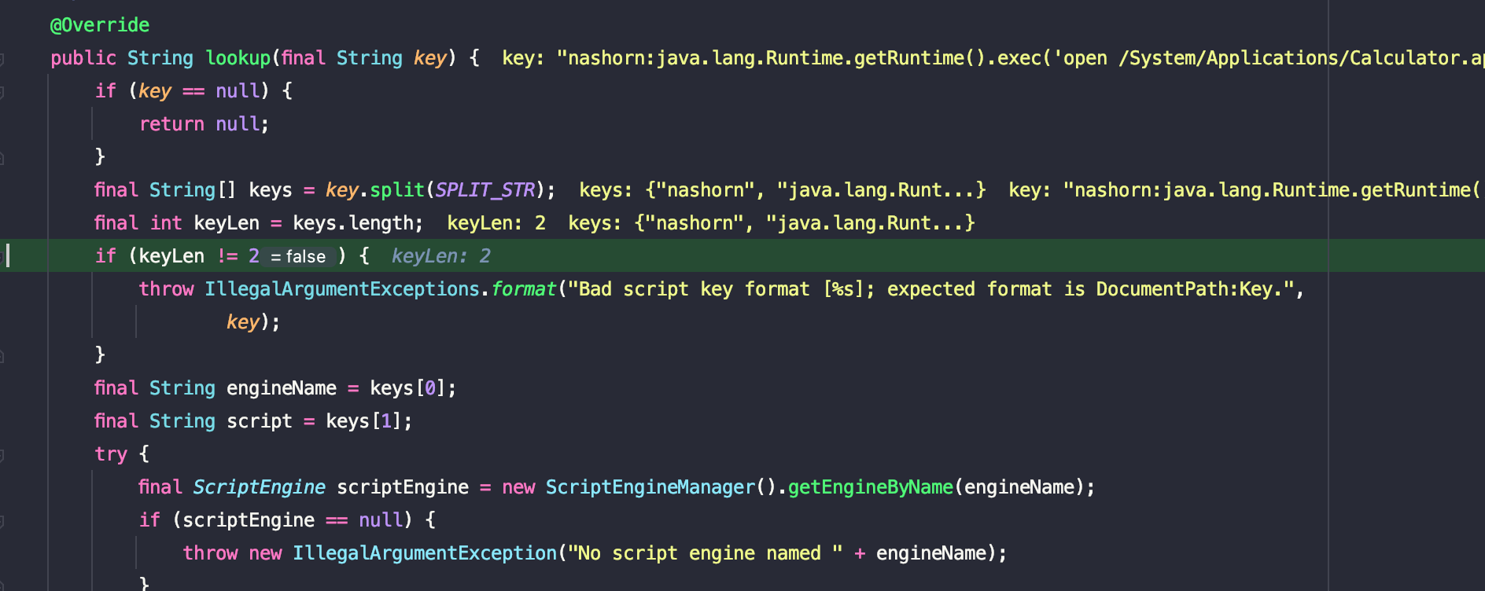Click the italic key parameter in lookup signature
Viewport: 1485px width, 591px height.
(430, 58)
